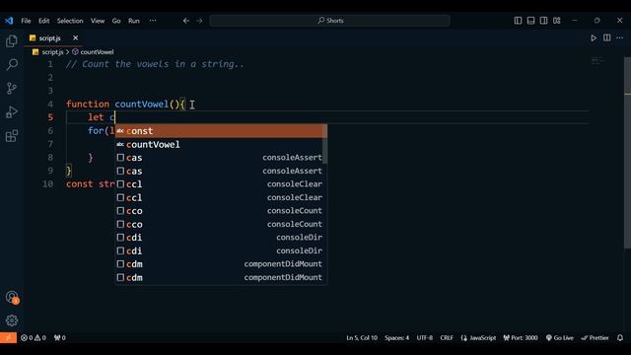This screenshot has width=631, height=355.
Task: Pick the first cco consoleCount snippet
Action: [221, 210]
